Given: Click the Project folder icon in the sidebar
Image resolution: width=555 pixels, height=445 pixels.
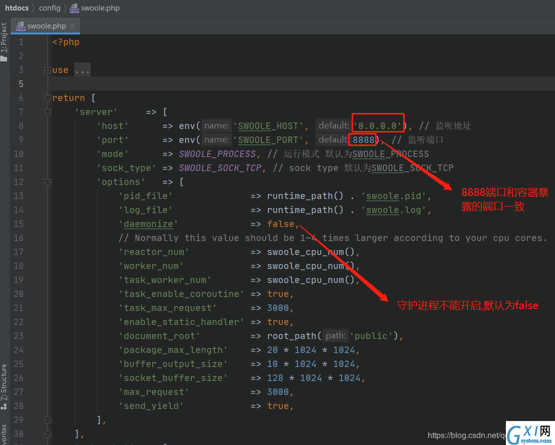Looking at the screenshot, I should tap(4, 58).
